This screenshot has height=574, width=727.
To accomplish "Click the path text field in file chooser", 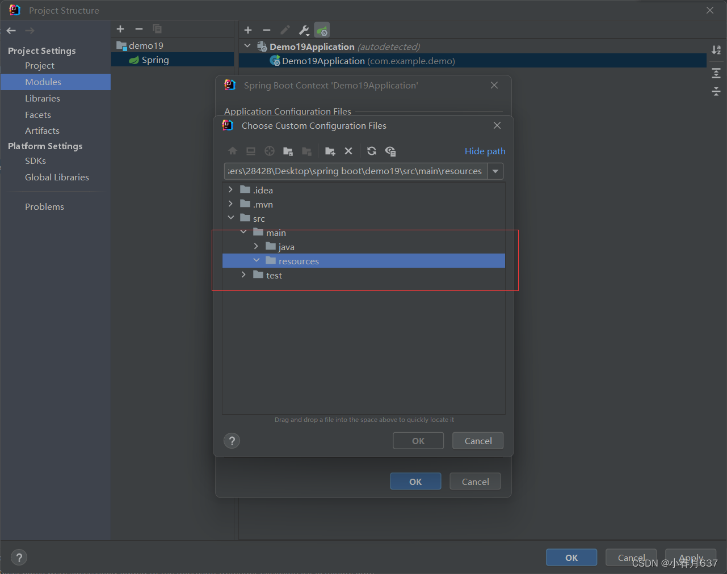I will point(356,171).
